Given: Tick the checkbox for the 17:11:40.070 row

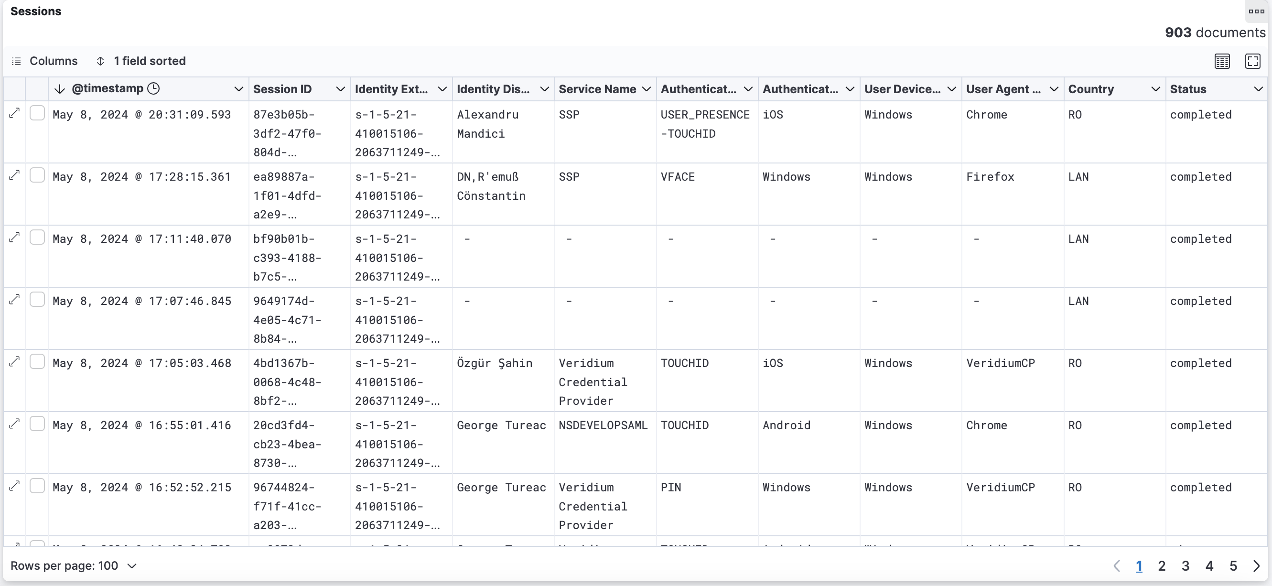Looking at the screenshot, I should (38, 238).
